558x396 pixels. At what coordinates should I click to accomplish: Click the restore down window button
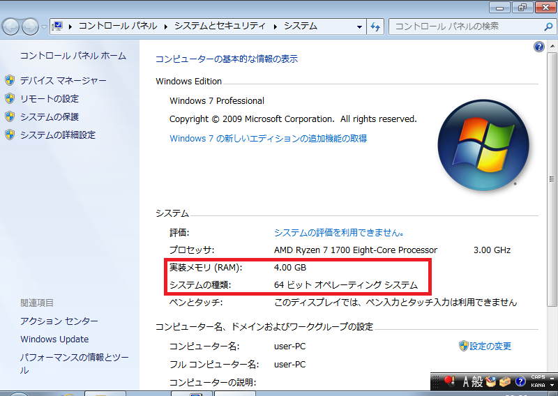[x=522, y=8]
